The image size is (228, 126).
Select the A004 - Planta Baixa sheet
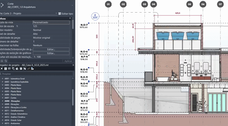click(13, 88)
